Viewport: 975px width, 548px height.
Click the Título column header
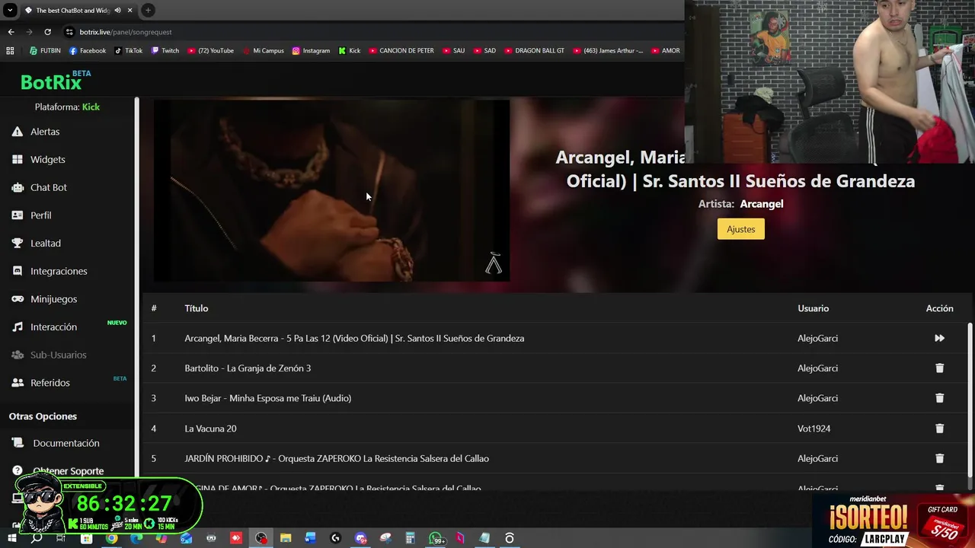pos(196,308)
